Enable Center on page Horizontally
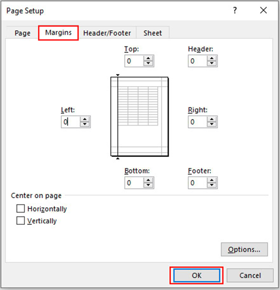 (21, 209)
